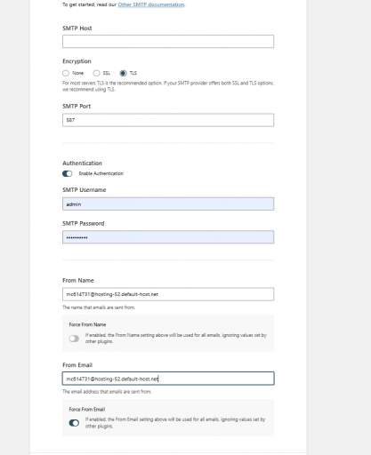The image size is (371, 455).
Task: Click the SMTP Host label text
Action: [77, 28]
